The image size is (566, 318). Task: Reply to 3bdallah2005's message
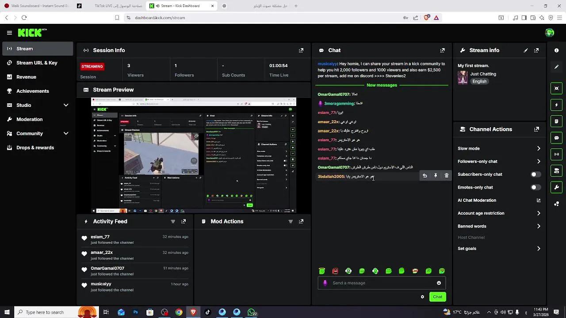point(425,176)
